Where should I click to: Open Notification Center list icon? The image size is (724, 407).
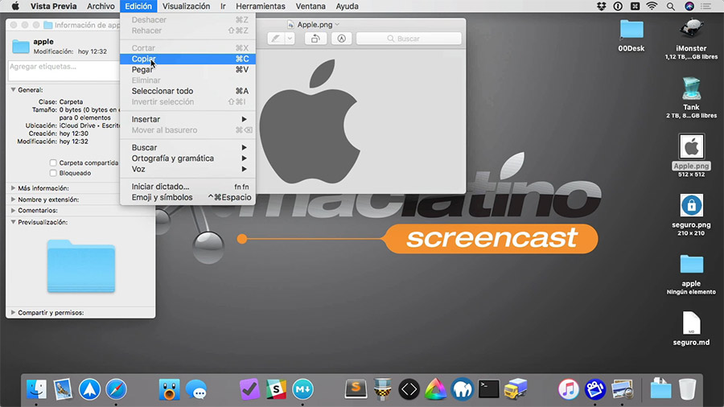pyautogui.click(x=706, y=6)
